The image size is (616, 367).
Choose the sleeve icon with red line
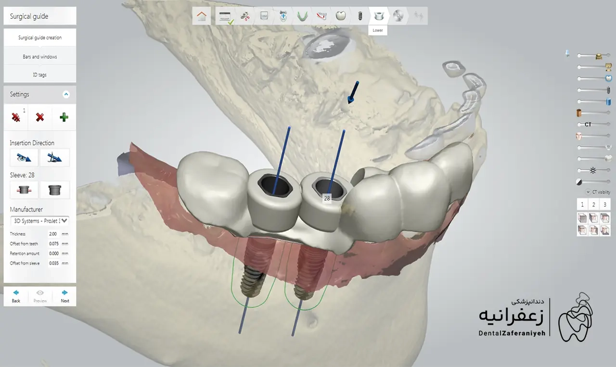pyautogui.click(x=25, y=190)
